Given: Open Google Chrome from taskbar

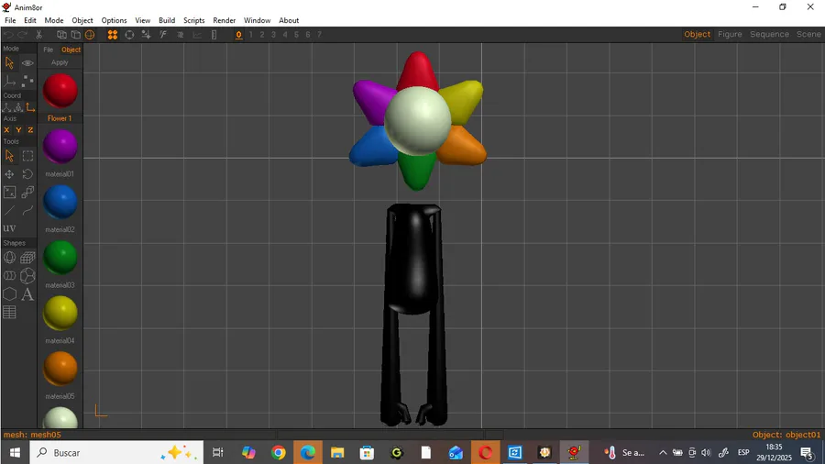Looking at the screenshot, I should click(x=279, y=452).
